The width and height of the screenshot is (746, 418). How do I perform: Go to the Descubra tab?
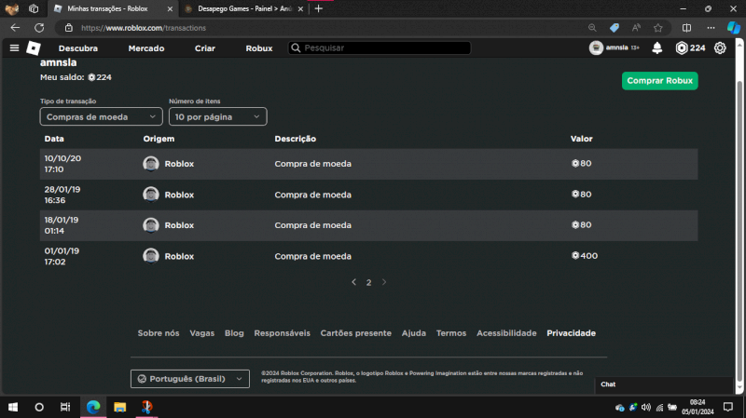77,48
